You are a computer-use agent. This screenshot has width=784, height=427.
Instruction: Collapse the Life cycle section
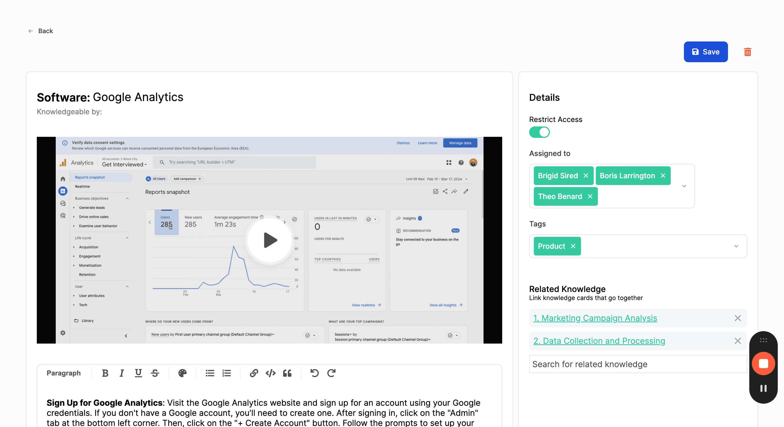pyautogui.click(x=127, y=238)
